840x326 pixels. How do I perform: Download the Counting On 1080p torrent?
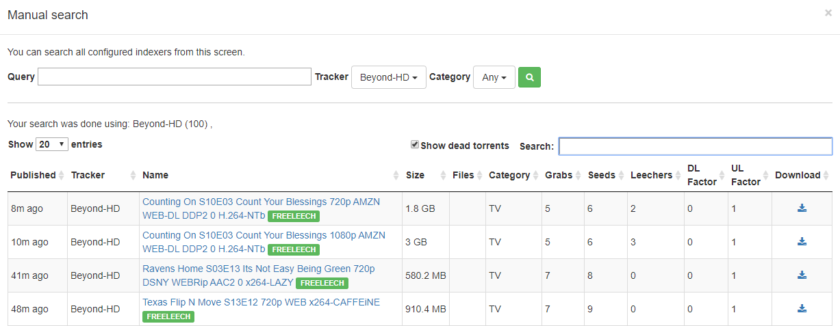click(802, 242)
